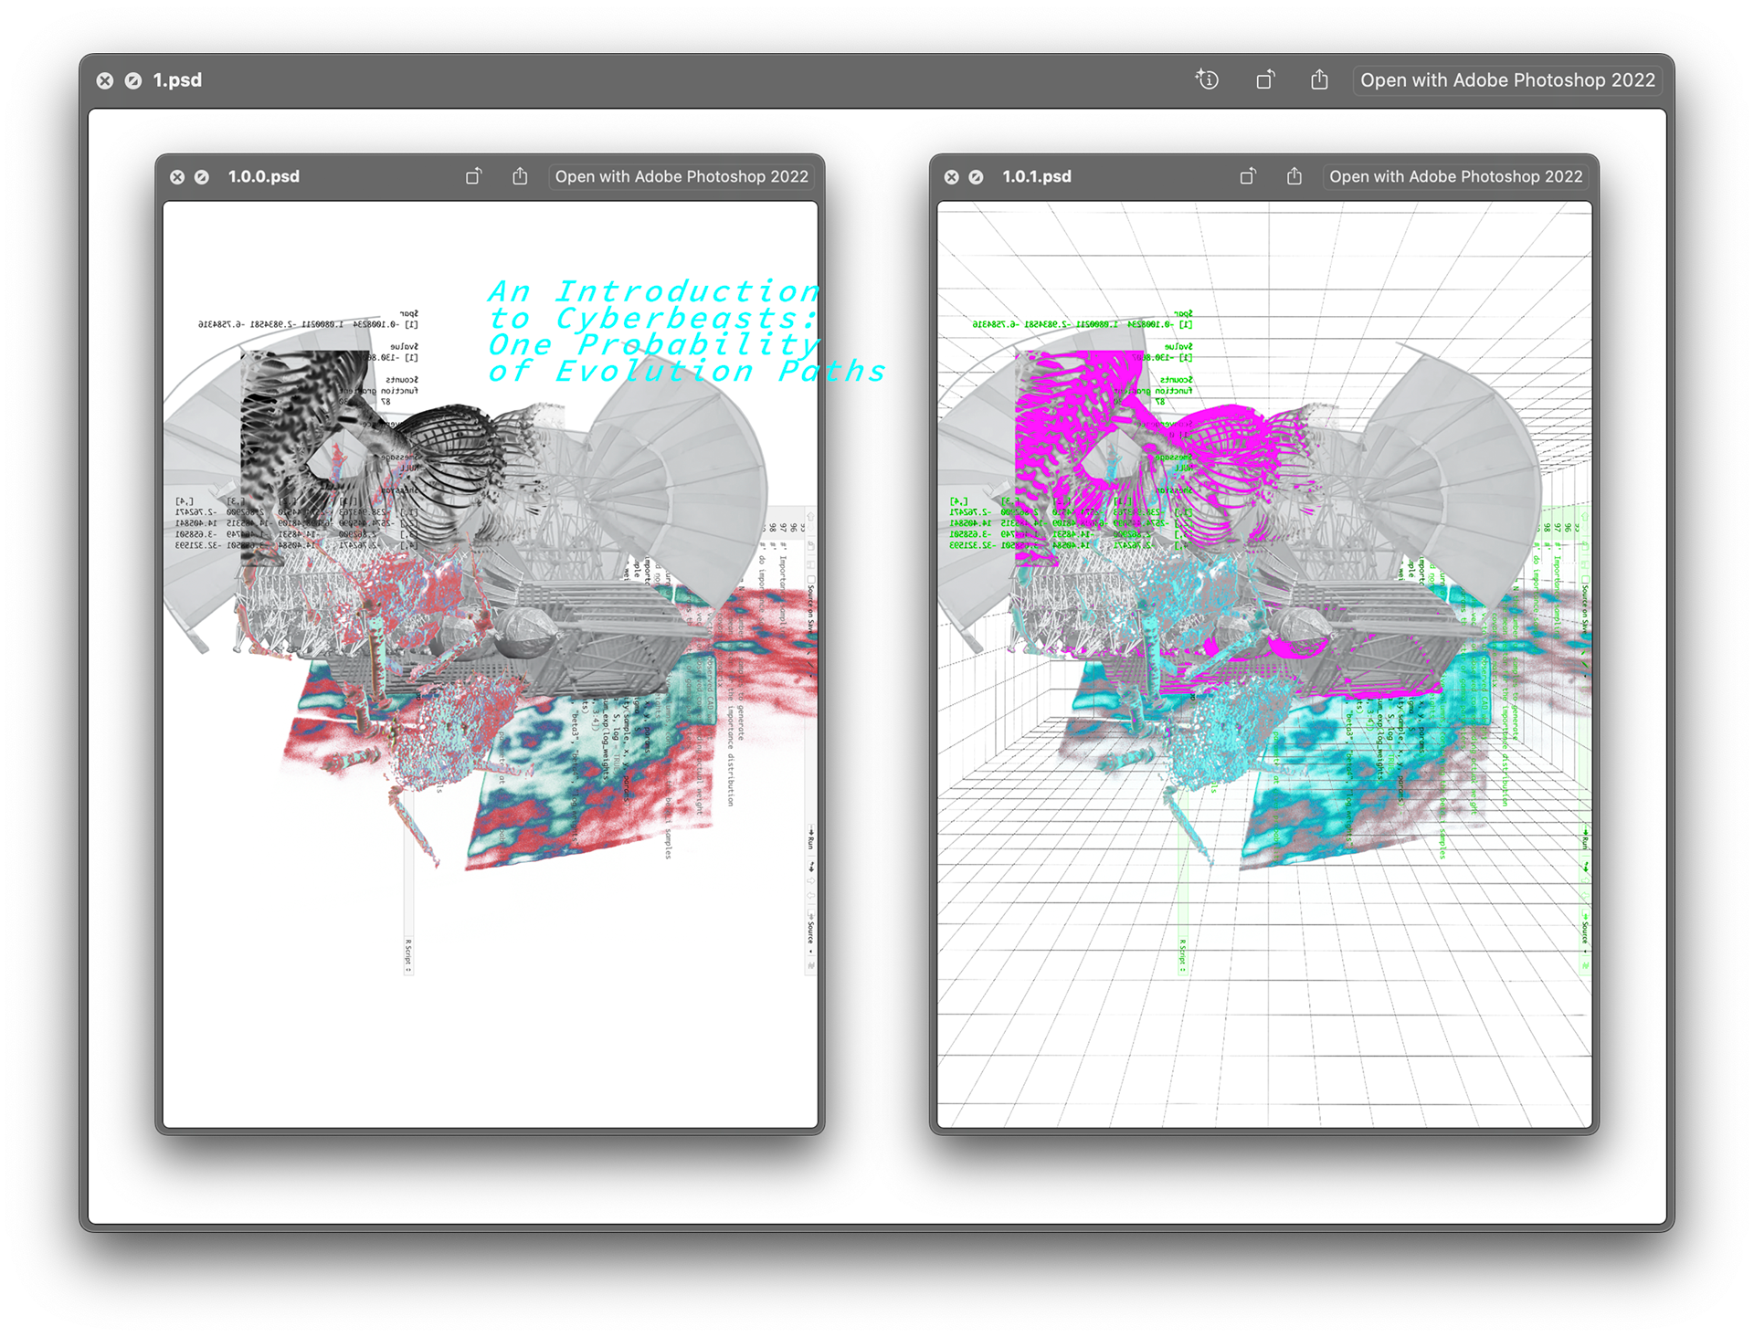Image resolution: width=1754 pixels, height=1337 pixels.
Task: Close the 1.0.1.psd preview window
Action: click(x=952, y=177)
